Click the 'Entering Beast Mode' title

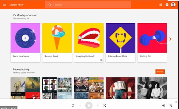click(118, 56)
